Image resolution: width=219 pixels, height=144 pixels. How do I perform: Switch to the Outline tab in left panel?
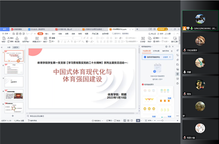coord(9,47)
